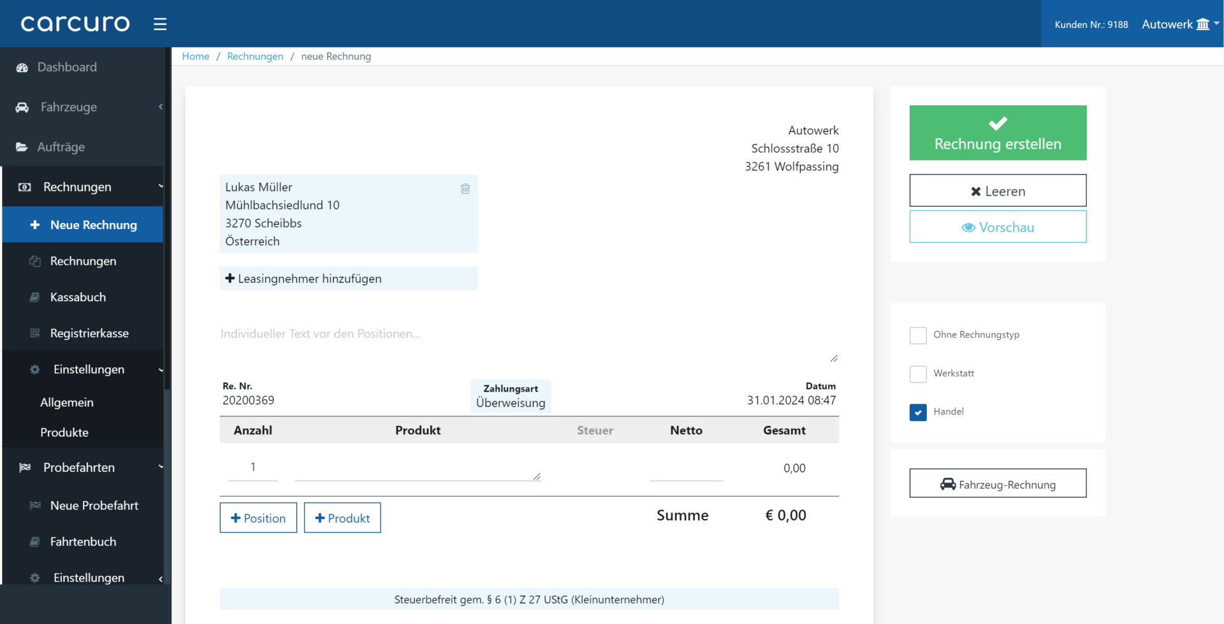Click the green Rechnung erstellen button
The width and height of the screenshot is (1224, 624).
[x=998, y=133]
